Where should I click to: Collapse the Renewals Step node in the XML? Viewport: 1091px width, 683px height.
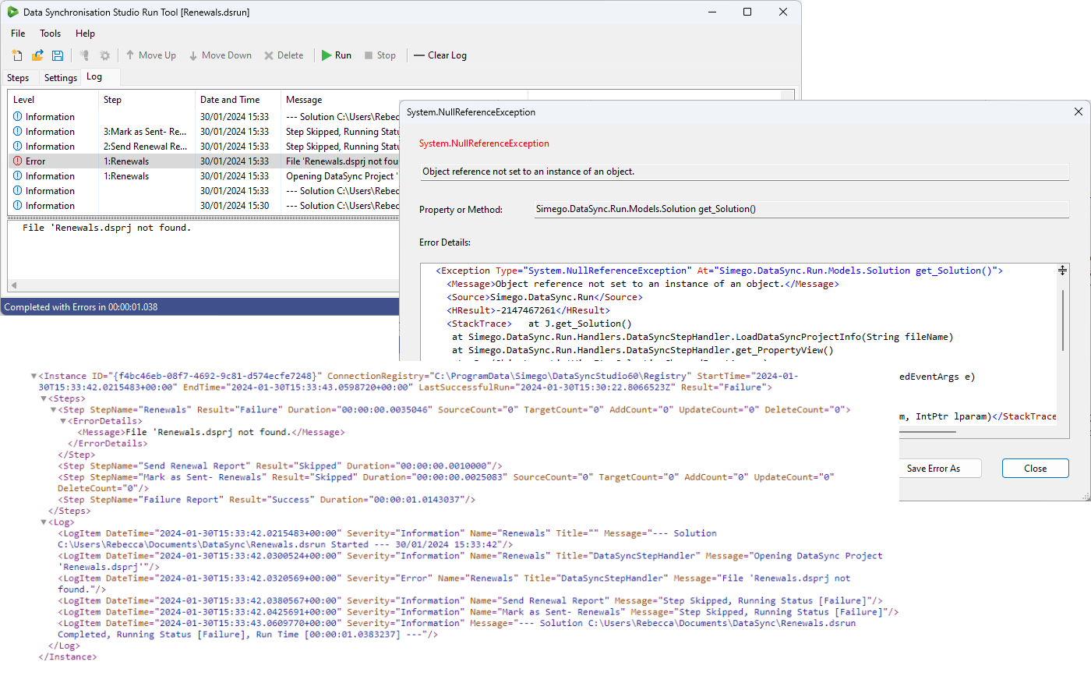click(x=54, y=409)
